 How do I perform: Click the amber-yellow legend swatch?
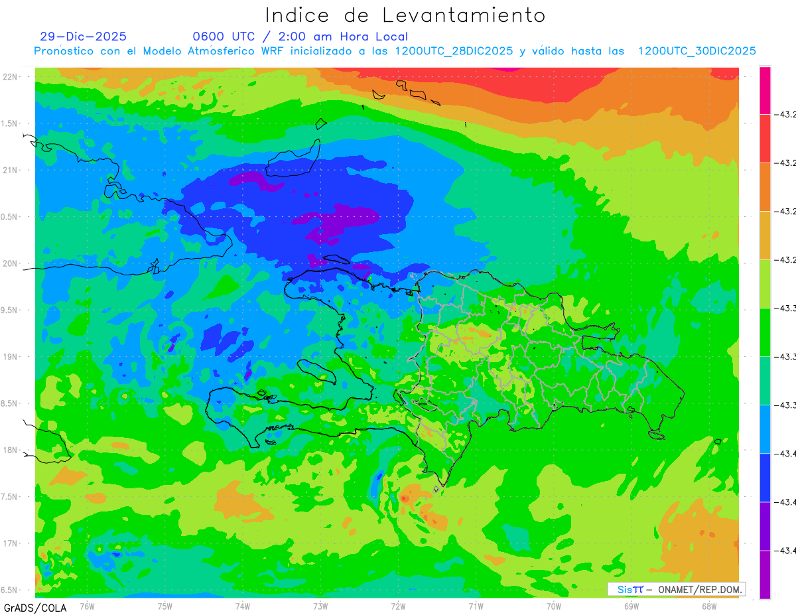pyautogui.click(x=765, y=236)
